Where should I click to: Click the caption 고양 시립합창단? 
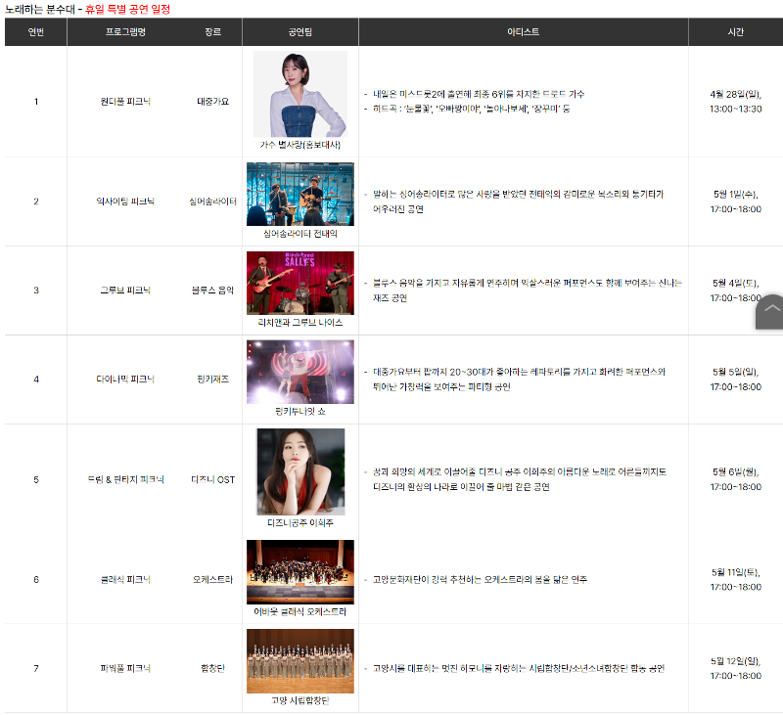[x=300, y=700]
